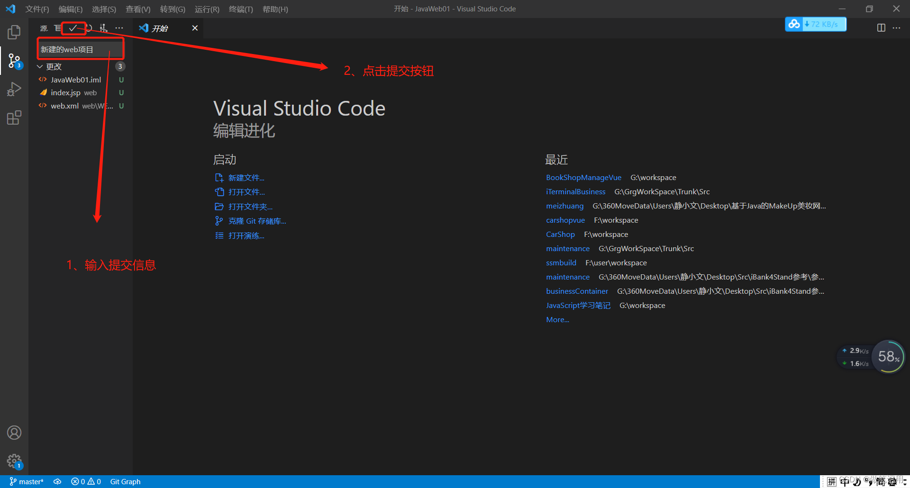Open Git Graph icon in source control header

tap(104, 28)
